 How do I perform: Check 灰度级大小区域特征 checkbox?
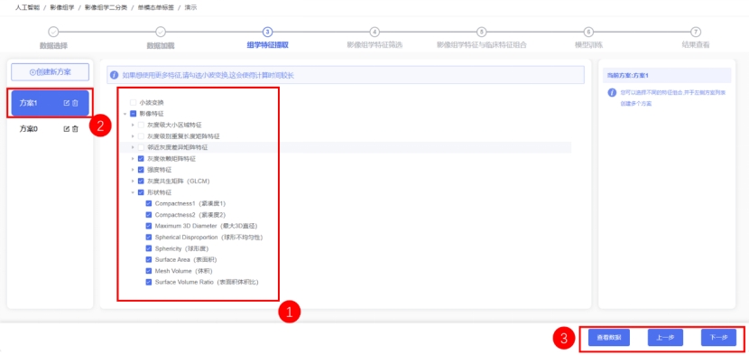coord(141,125)
